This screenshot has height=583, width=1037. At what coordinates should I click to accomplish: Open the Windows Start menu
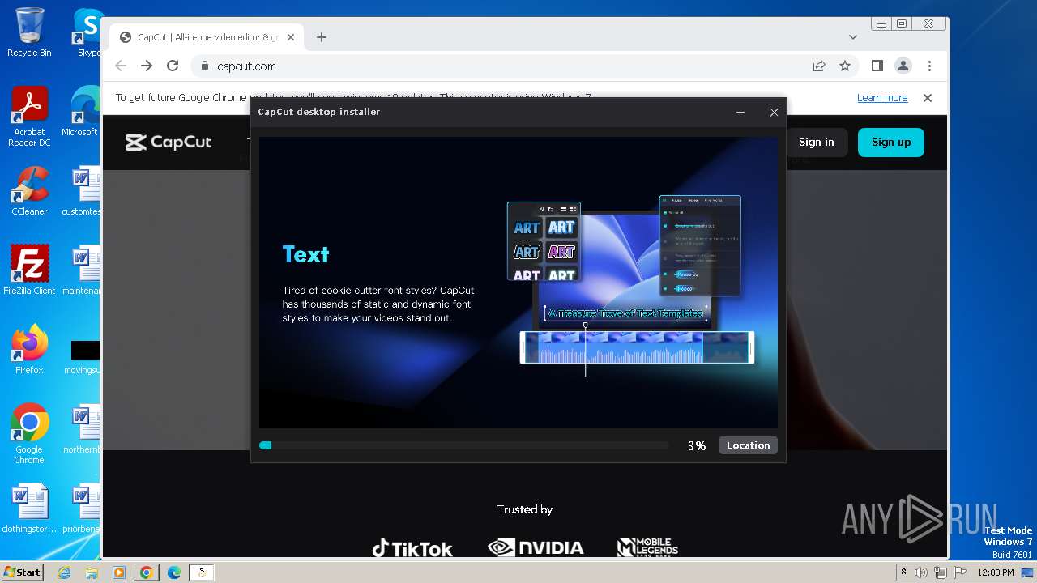pyautogui.click(x=22, y=572)
